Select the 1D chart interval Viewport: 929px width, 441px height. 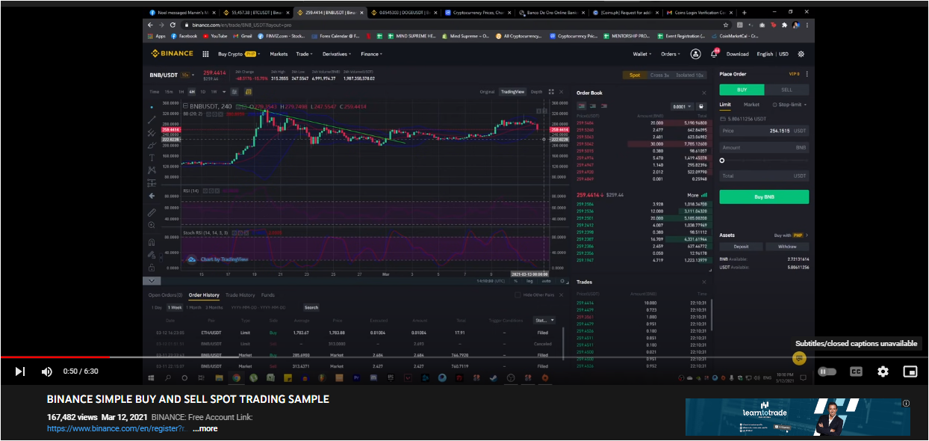[203, 92]
